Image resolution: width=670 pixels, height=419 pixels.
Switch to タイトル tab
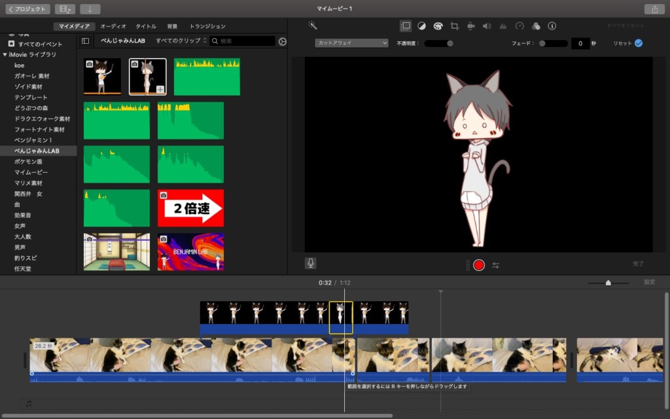pyautogui.click(x=146, y=26)
